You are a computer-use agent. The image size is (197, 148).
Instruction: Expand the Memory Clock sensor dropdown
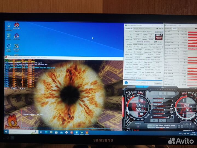178,34
